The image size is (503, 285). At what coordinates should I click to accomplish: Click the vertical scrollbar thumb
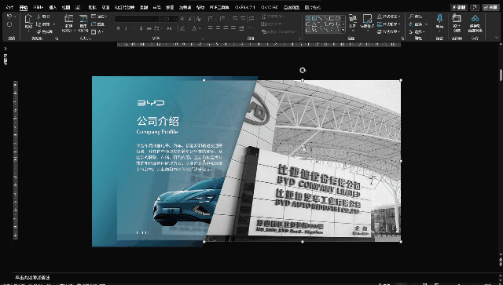501,75
